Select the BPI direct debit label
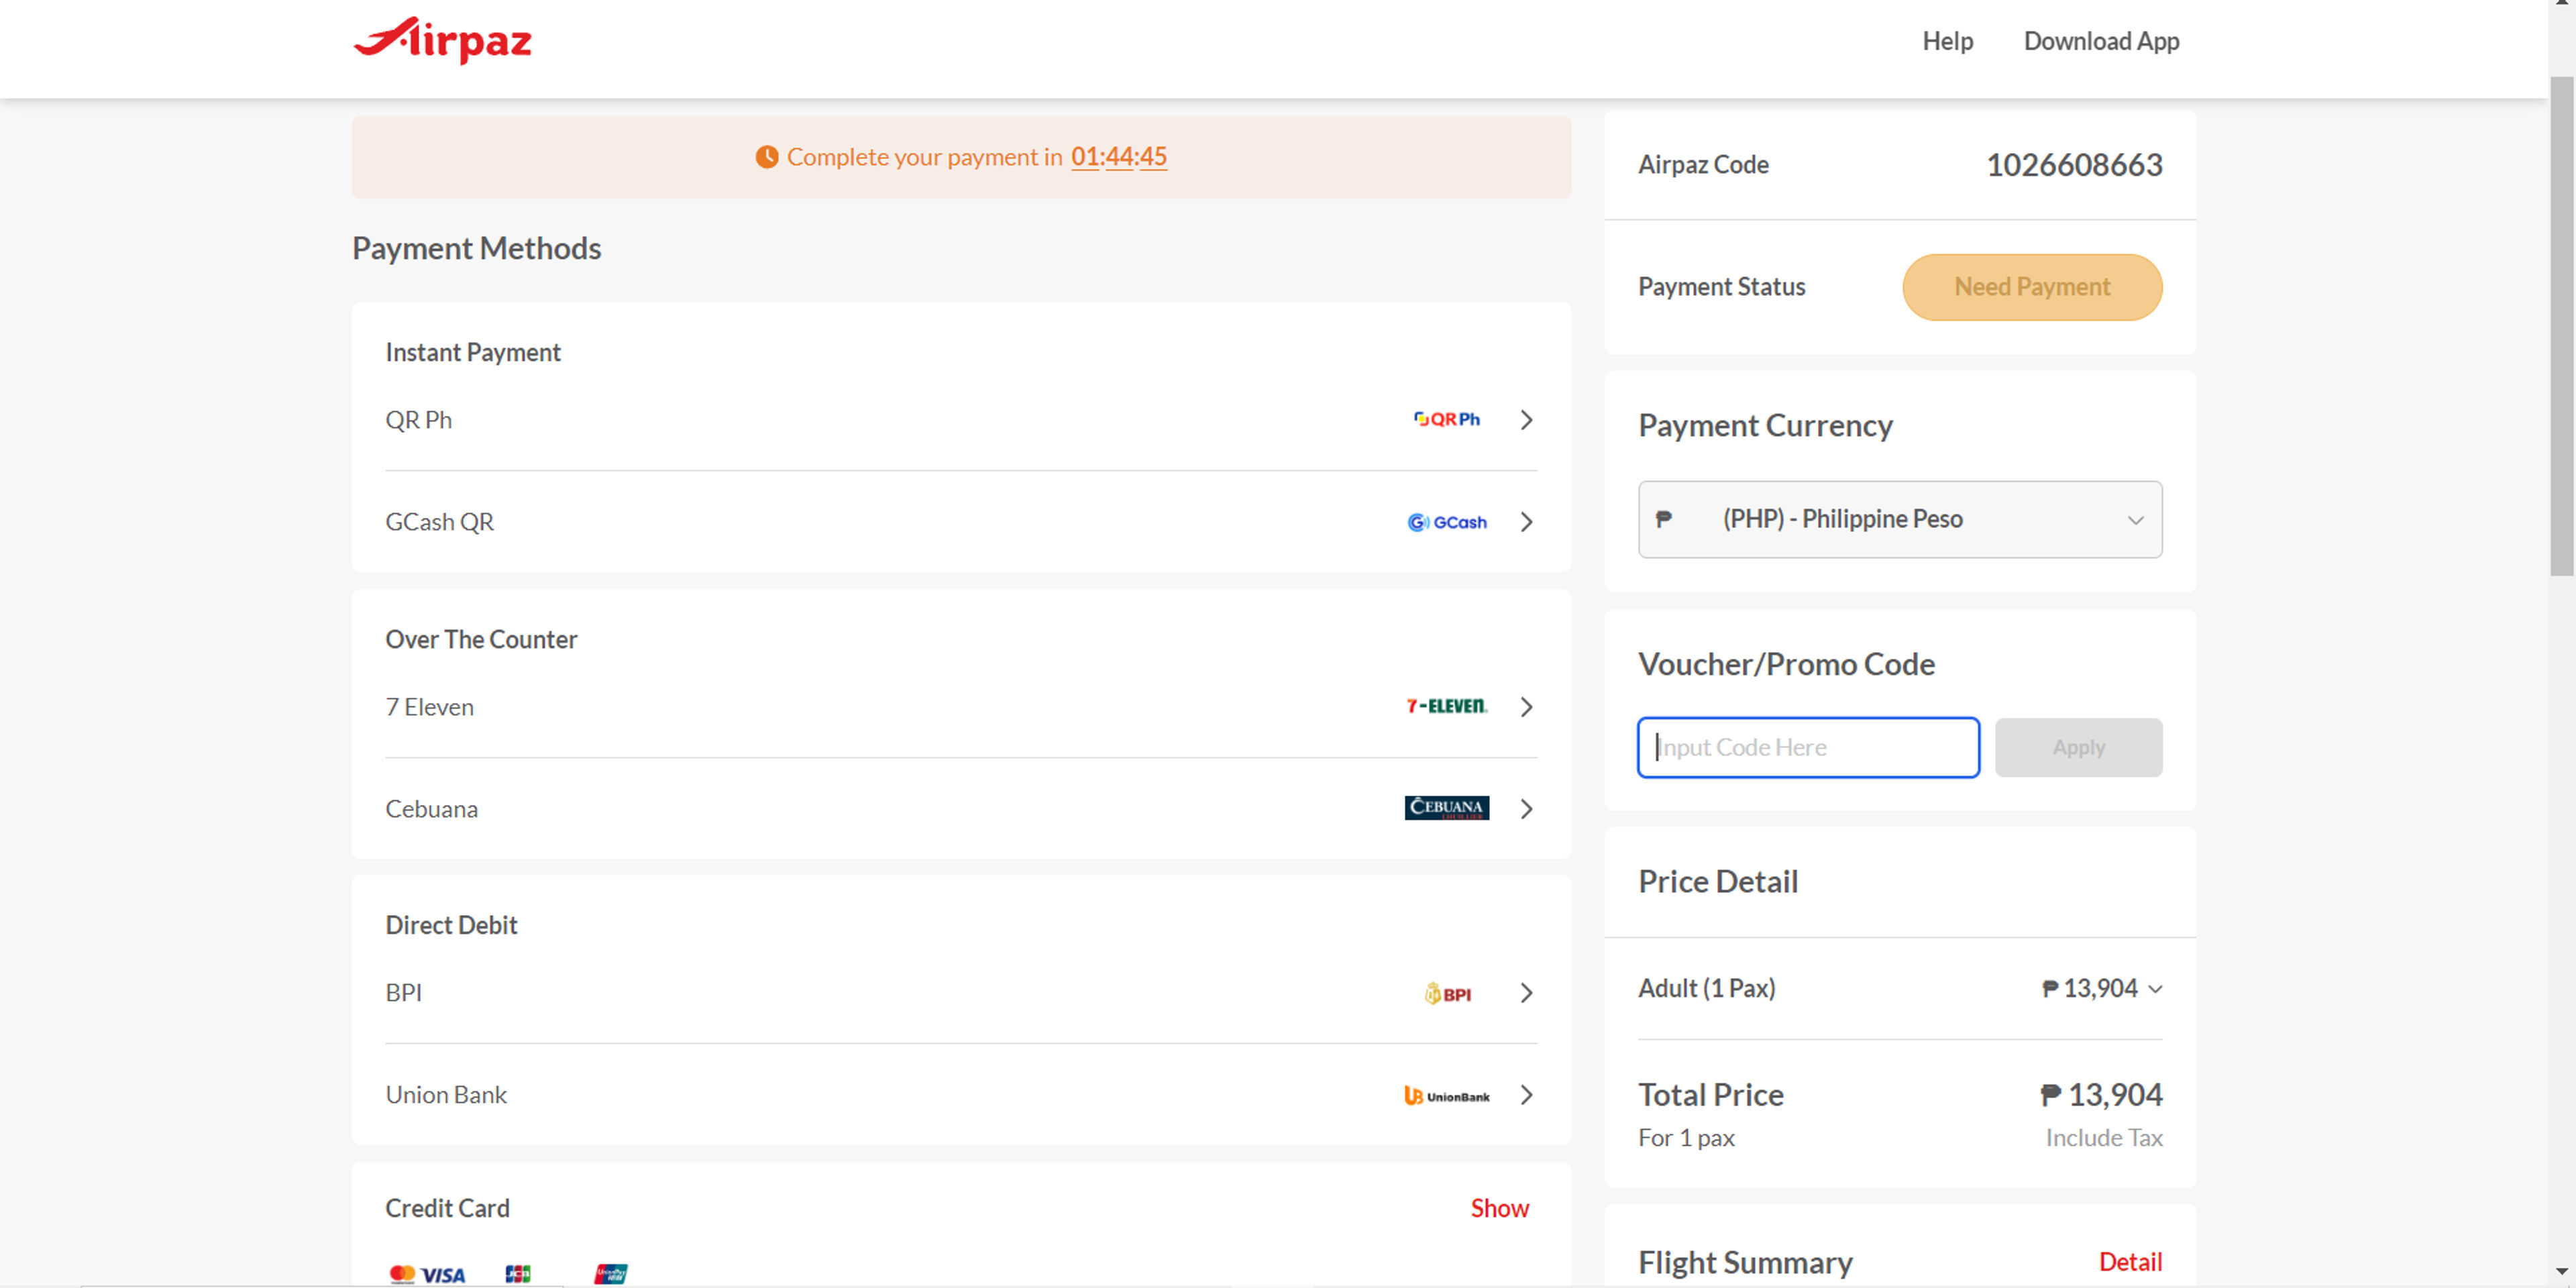 (x=403, y=993)
